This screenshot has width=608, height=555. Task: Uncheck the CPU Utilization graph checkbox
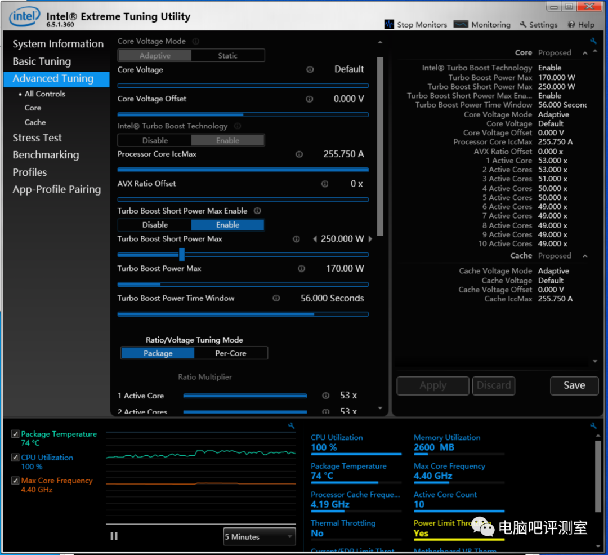pos(15,457)
